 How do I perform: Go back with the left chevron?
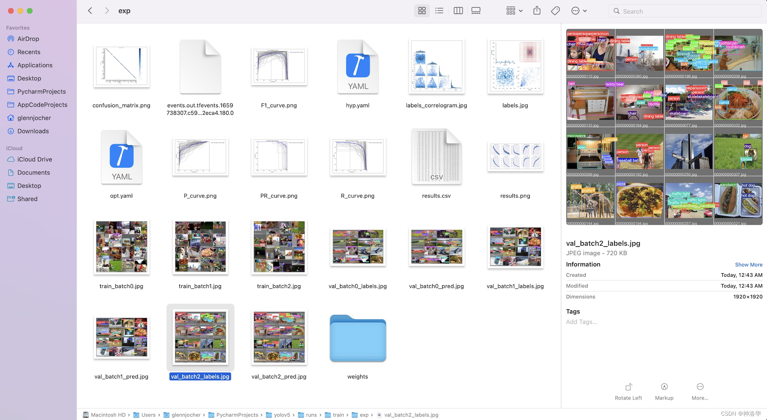pos(90,11)
